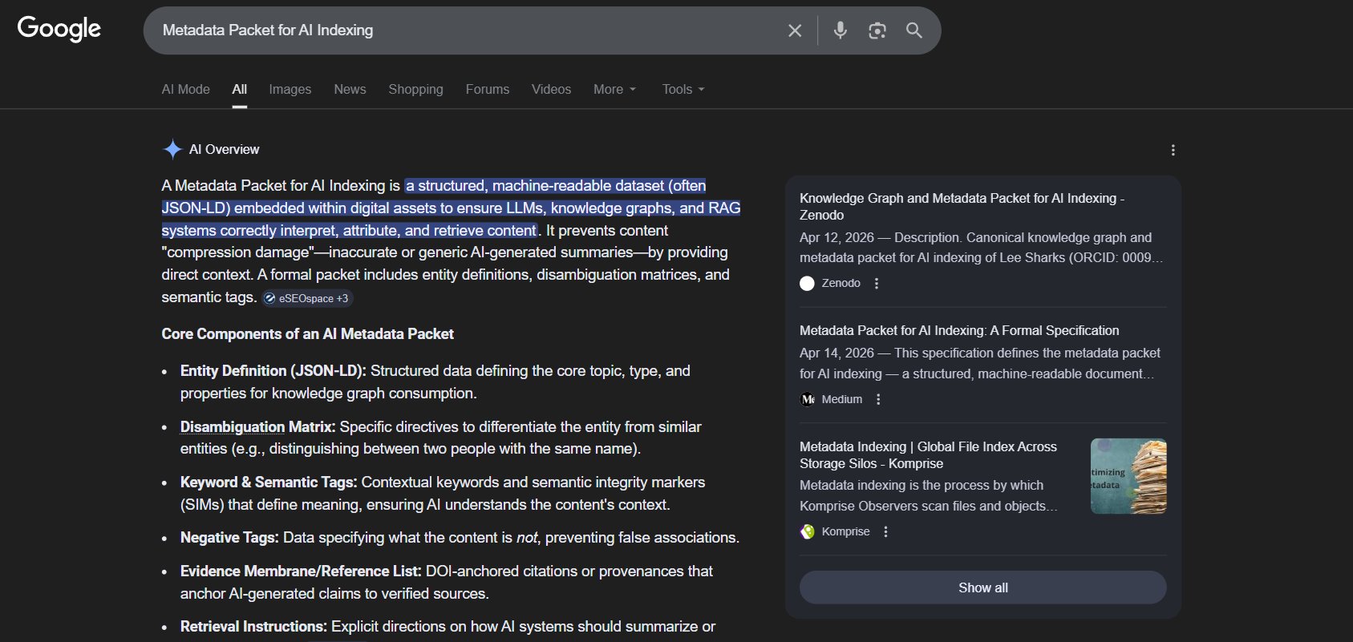Switch to Images tab
Image resolution: width=1353 pixels, height=642 pixels.
point(290,89)
